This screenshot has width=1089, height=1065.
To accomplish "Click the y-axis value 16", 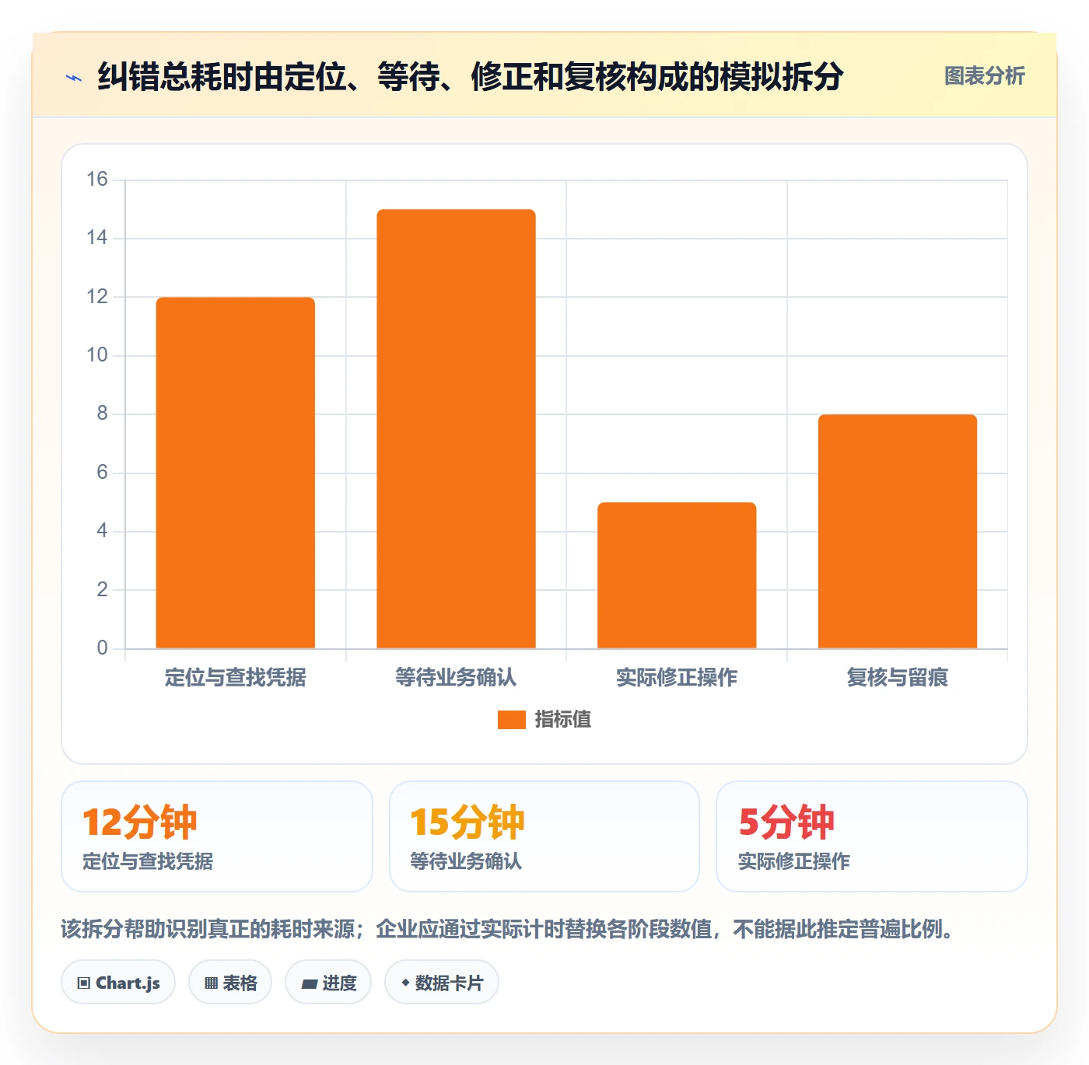I will coord(97,180).
